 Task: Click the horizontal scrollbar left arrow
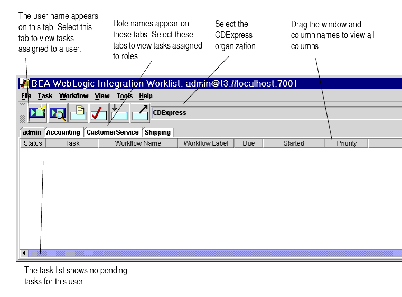[x=24, y=253]
